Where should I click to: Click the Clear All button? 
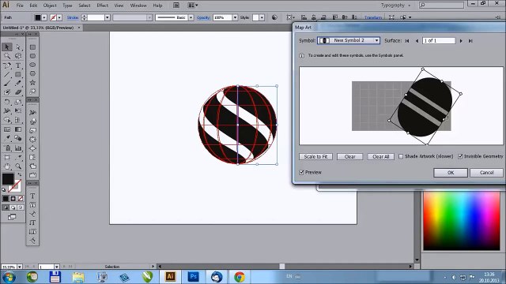(x=381, y=156)
